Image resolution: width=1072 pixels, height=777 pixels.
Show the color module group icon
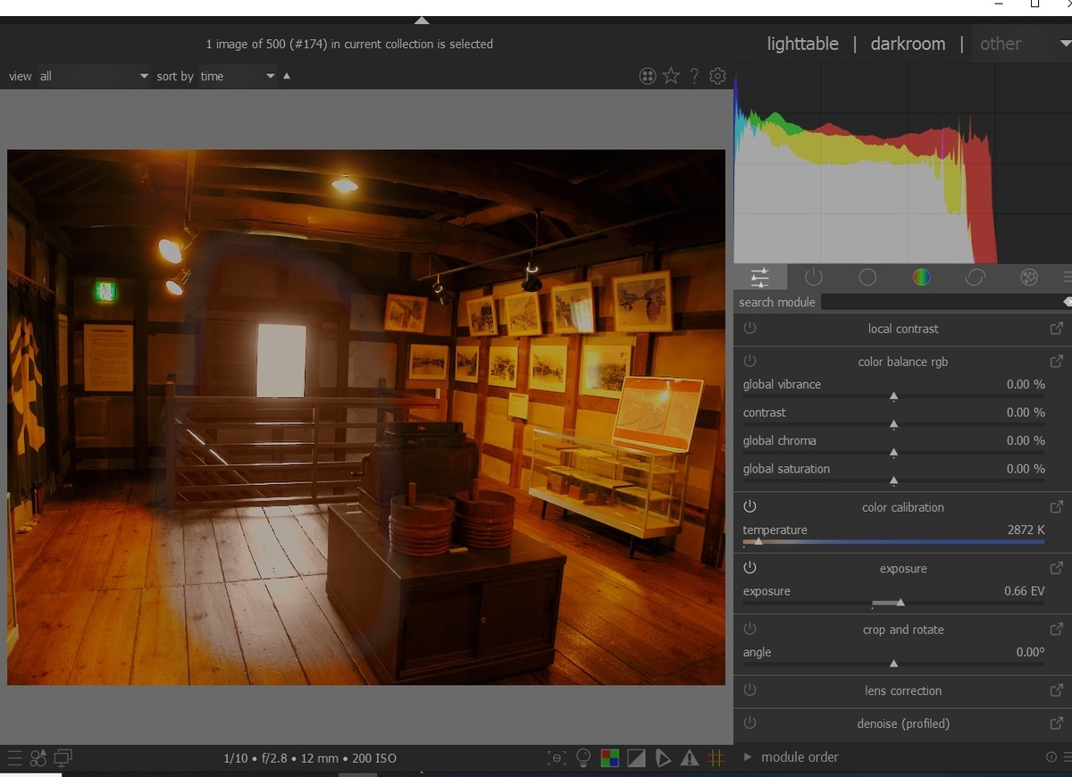click(x=921, y=277)
